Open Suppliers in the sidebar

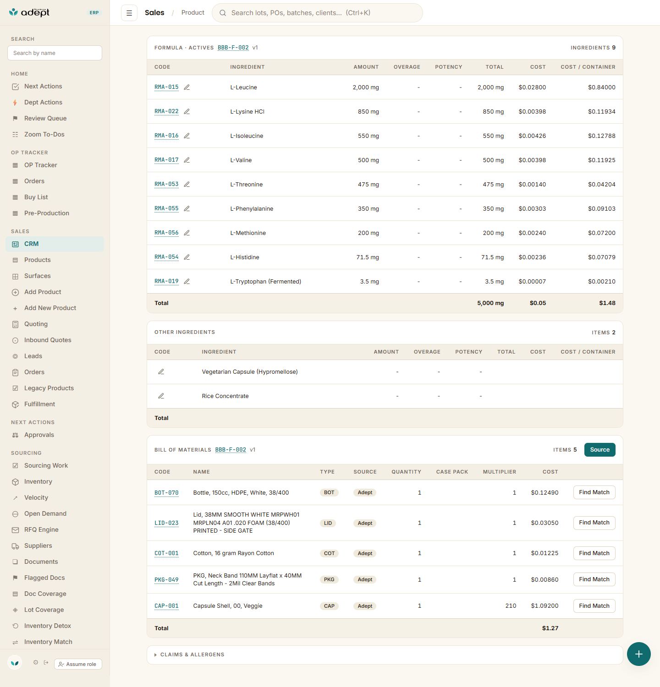[55, 546]
